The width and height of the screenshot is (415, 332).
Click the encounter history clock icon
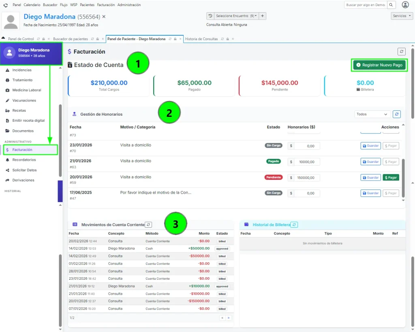(210, 16)
